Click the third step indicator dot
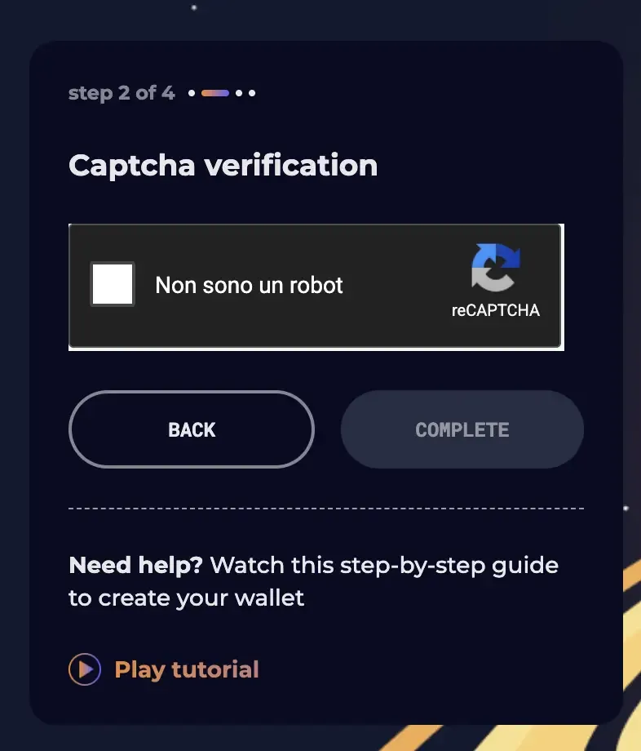Image resolution: width=641 pixels, height=751 pixels. coord(238,93)
